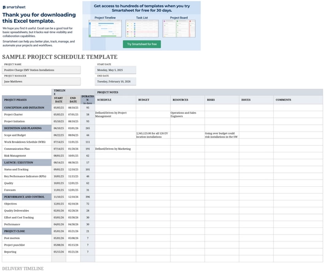This screenshot has height=271, width=324.
Task: Select the Communication Plan row label
Action: click(x=27, y=149)
